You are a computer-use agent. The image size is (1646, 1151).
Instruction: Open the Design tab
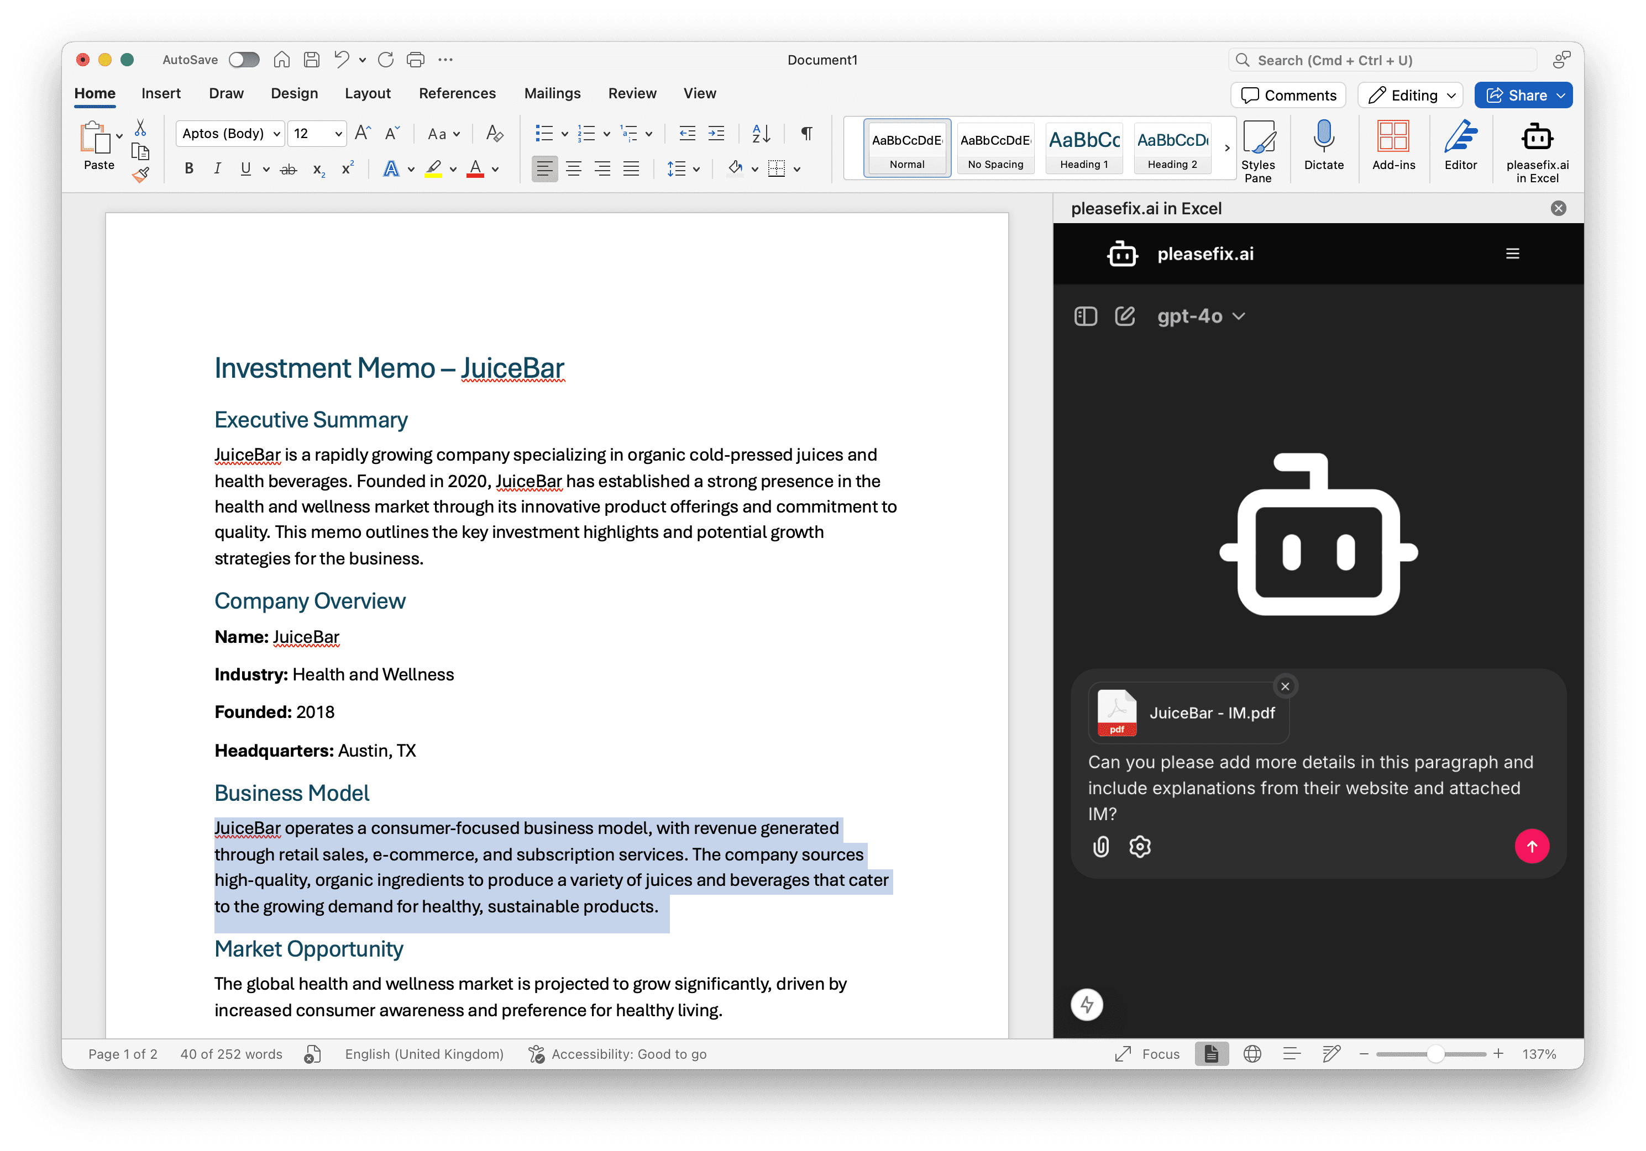point(294,93)
